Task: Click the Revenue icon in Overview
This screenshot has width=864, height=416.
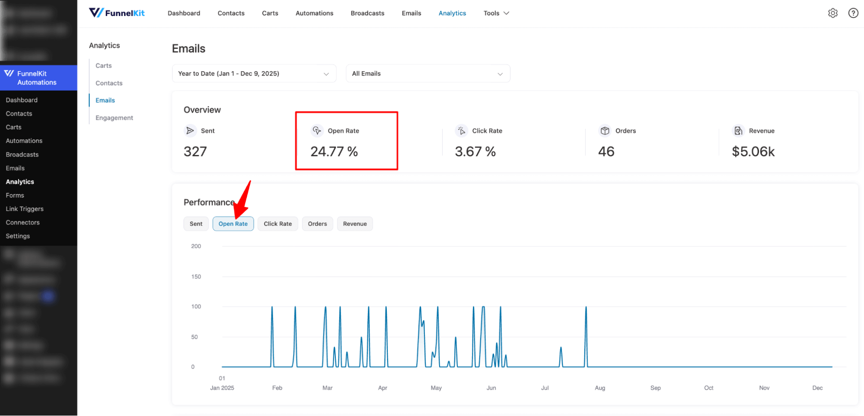Action: click(738, 130)
